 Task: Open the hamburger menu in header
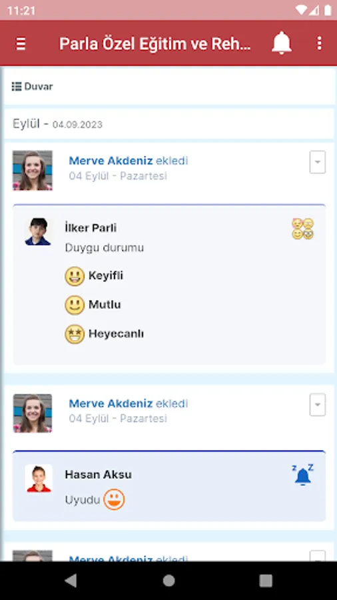click(x=21, y=43)
